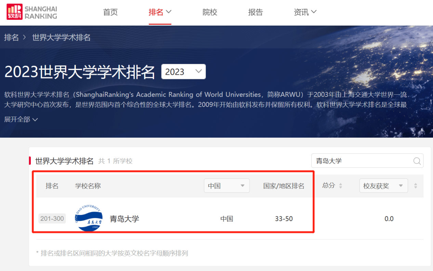433x271 pixels.
Task: Sort by 总分 arrows icon
Action: [x=340, y=186]
